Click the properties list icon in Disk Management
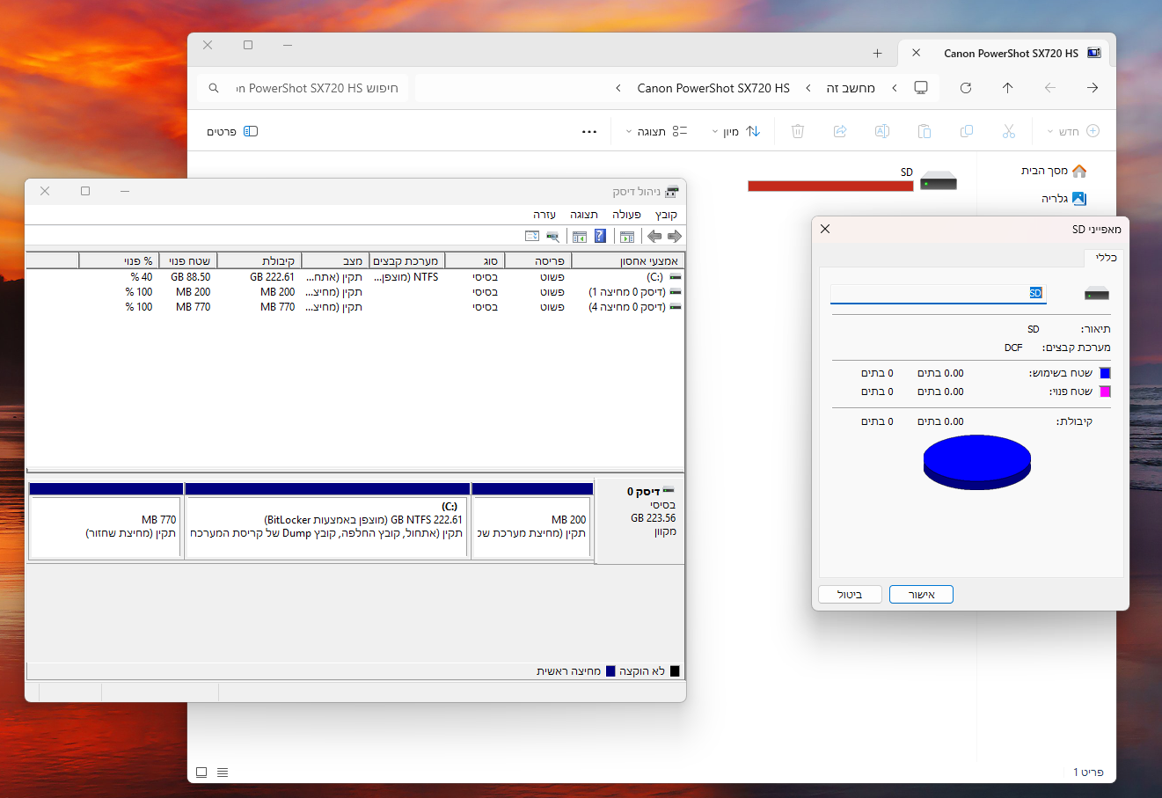The width and height of the screenshot is (1162, 798). click(531, 236)
